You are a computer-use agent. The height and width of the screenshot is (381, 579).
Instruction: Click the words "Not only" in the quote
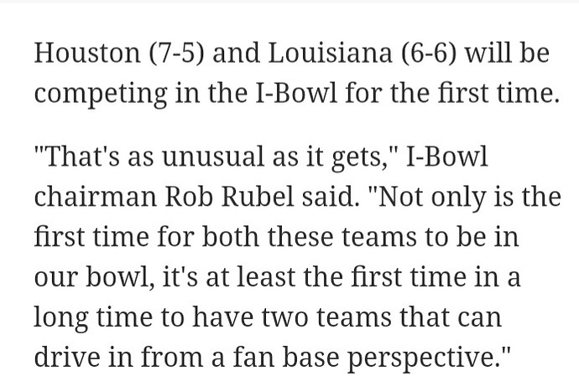click(431, 198)
